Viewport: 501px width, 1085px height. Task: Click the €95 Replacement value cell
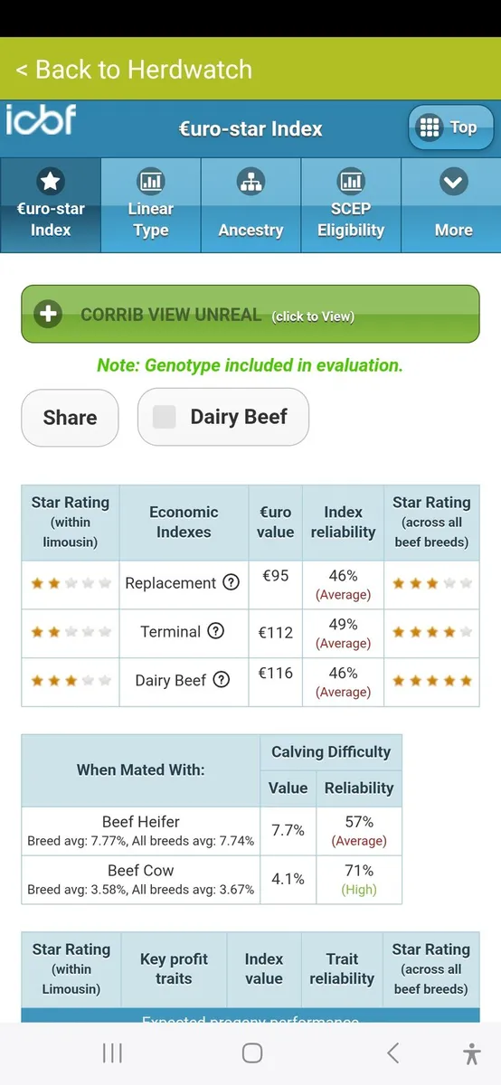[x=275, y=584]
